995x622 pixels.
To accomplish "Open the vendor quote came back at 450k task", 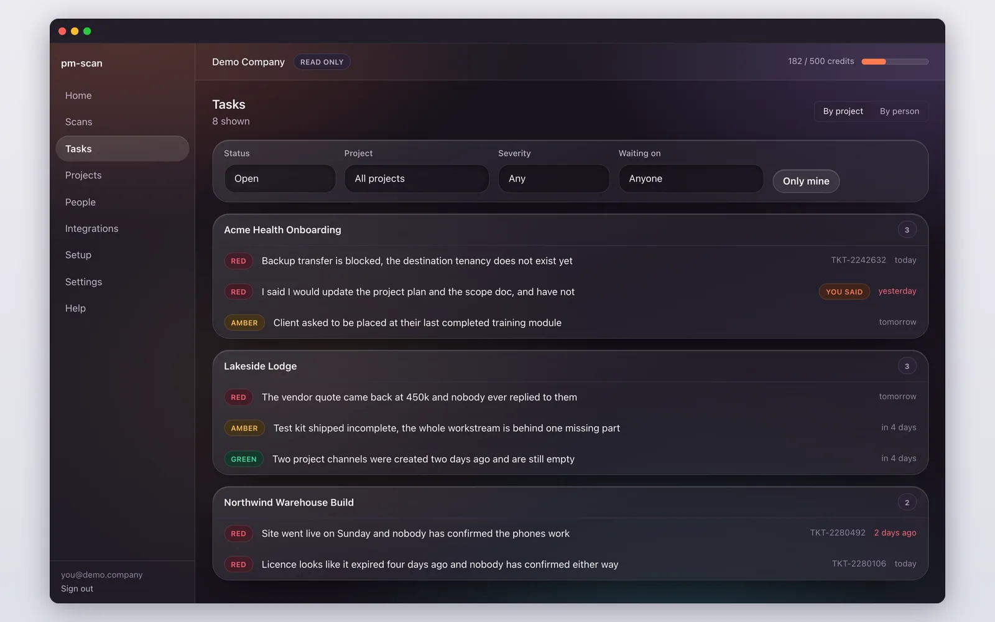I will (570, 397).
